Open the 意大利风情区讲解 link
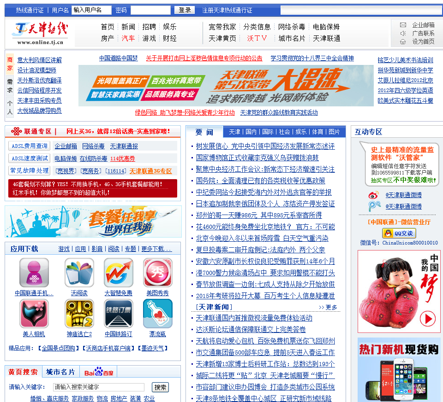 [40, 60]
